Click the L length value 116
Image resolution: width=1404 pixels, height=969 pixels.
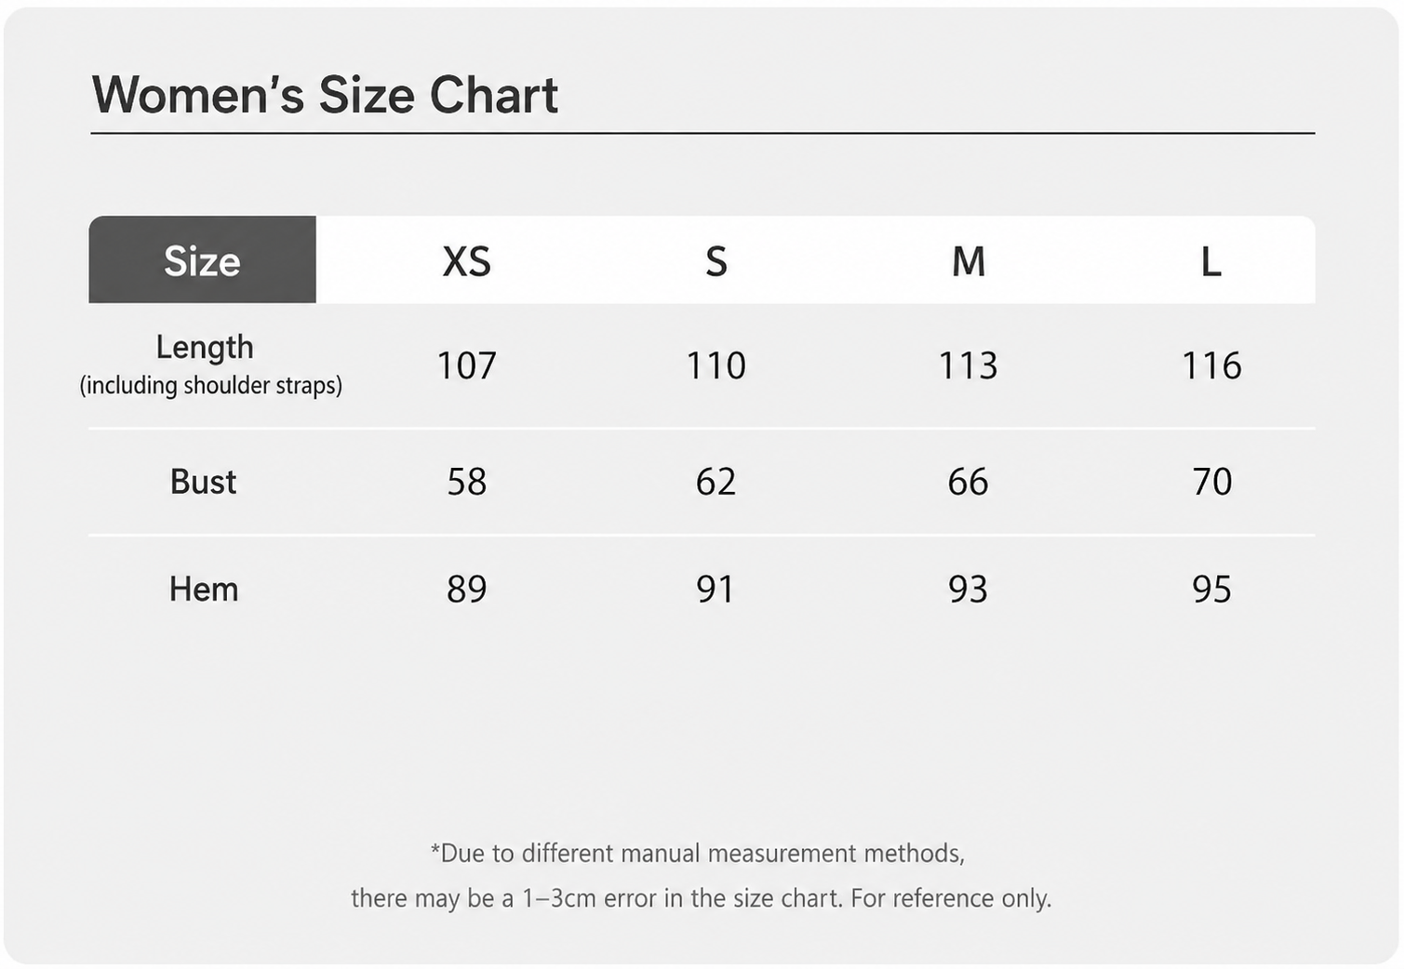pos(1211,365)
